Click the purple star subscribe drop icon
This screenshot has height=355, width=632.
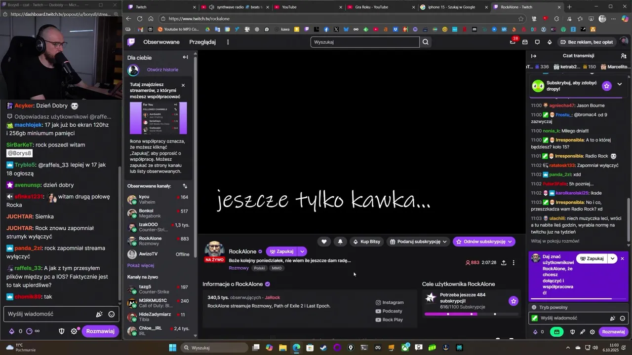click(606, 86)
